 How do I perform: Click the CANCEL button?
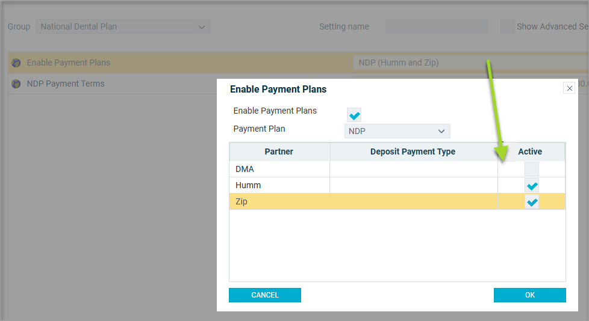[x=265, y=295]
